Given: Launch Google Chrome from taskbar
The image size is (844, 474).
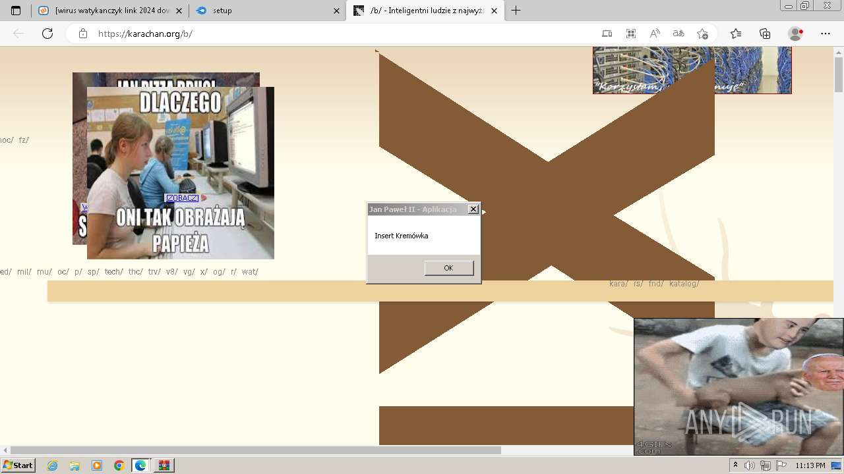Looking at the screenshot, I should pyautogui.click(x=119, y=465).
